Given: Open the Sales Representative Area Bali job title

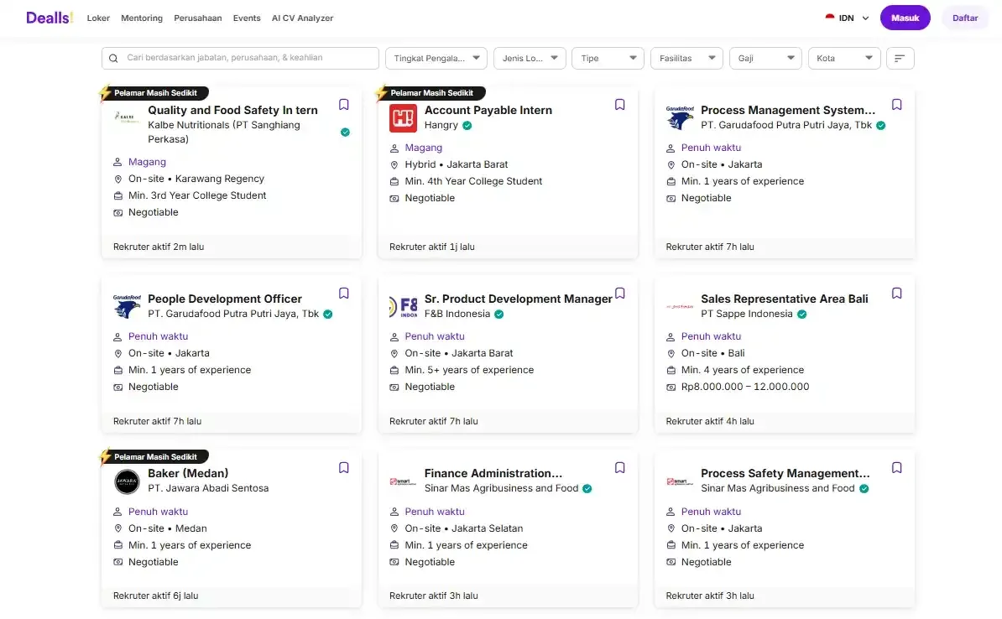Looking at the screenshot, I should tap(784, 299).
